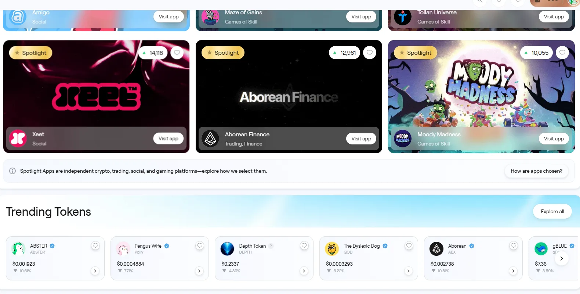Click the Depth Token blue orb icon
Screen dimensions: 580x294
click(x=227, y=249)
